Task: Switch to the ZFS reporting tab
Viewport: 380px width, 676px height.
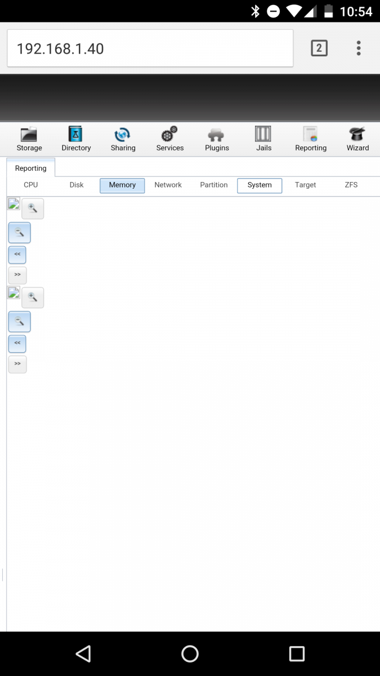Action: point(351,185)
